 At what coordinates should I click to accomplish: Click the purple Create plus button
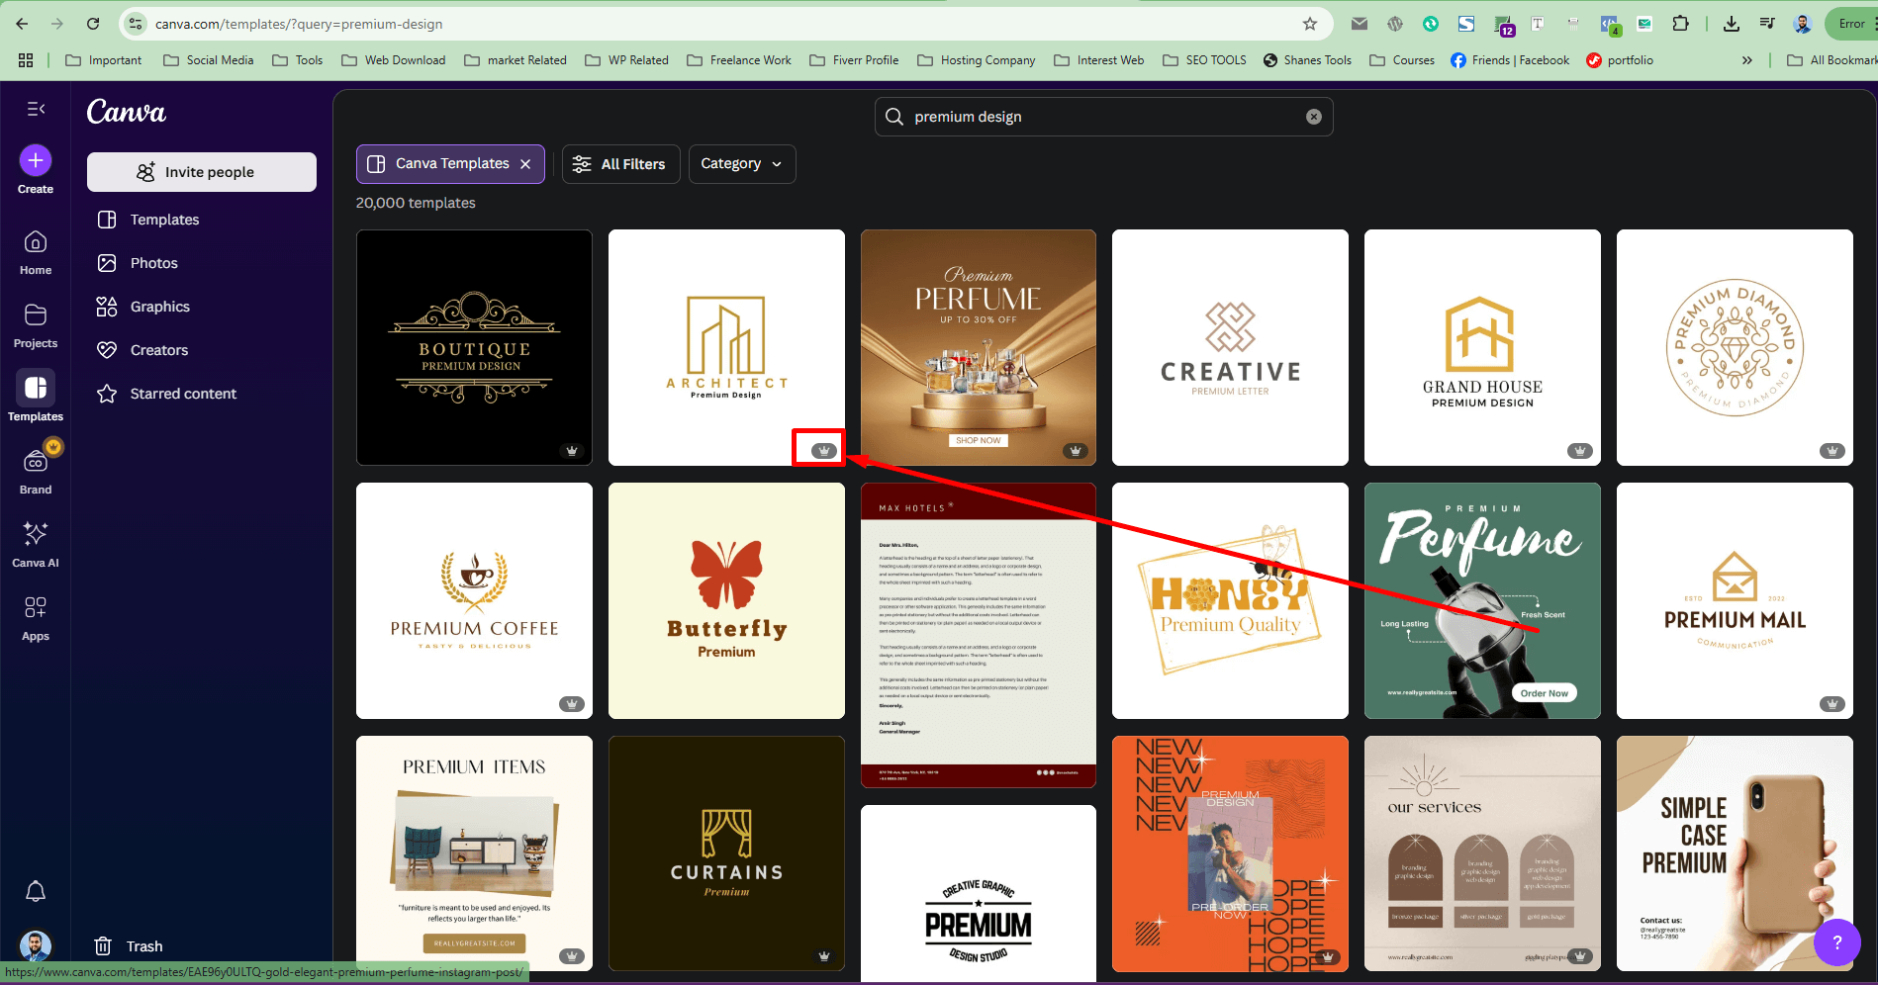click(36, 160)
